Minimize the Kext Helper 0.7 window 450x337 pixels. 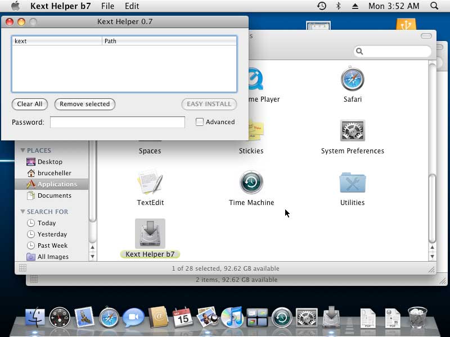(x=21, y=22)
